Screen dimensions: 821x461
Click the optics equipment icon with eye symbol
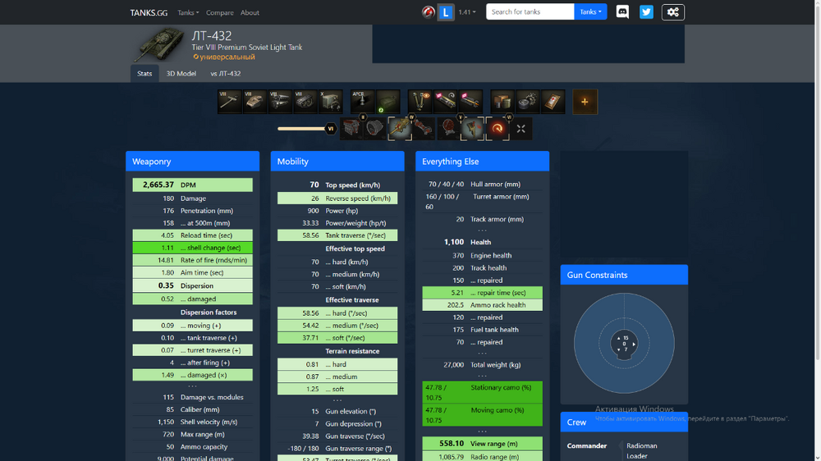[420, 102]
